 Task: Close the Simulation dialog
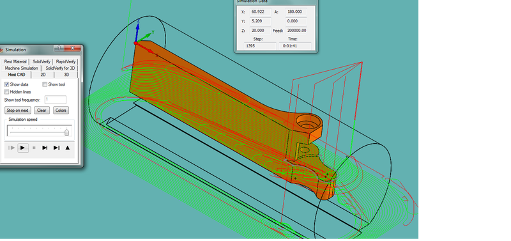[x=72, y=49]
